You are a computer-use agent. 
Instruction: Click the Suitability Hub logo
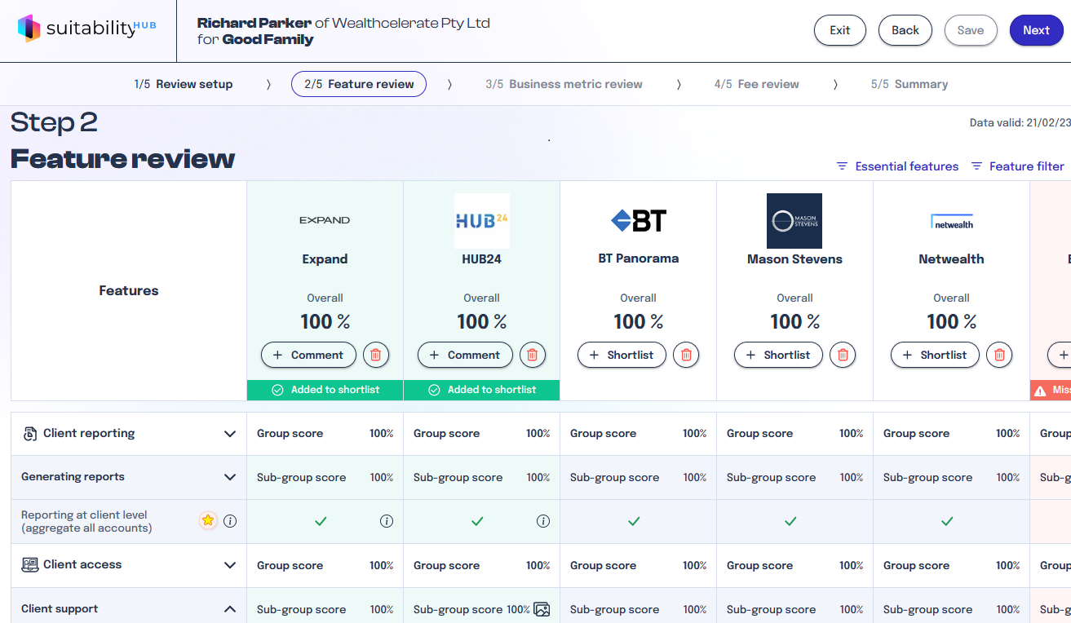point(86,29)
